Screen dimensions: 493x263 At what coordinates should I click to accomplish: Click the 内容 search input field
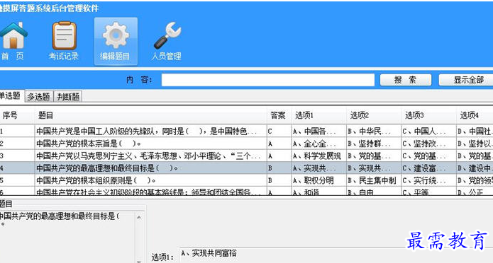tap(268, 80)
